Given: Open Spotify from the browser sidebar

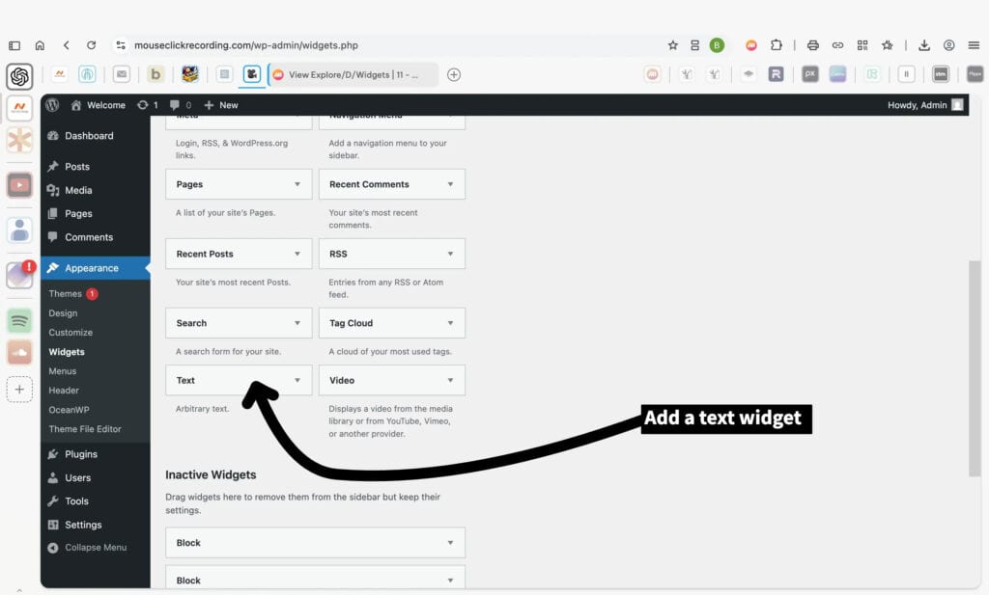Looking at the screenshot, I should coord(19,320).
